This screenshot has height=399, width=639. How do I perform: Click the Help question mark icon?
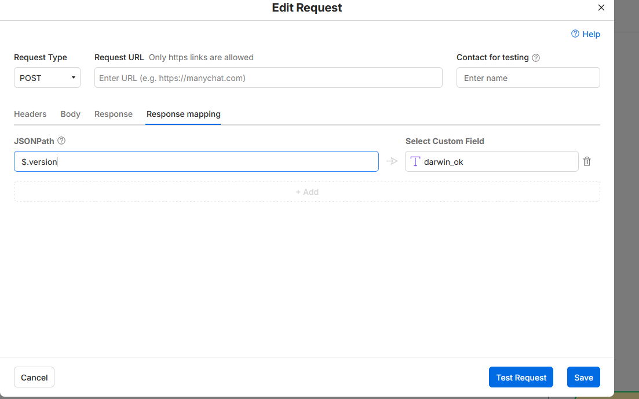(x=575, y=34)
